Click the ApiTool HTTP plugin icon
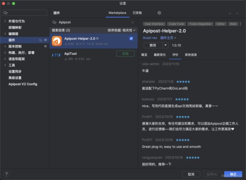 (x=56, y=55)
